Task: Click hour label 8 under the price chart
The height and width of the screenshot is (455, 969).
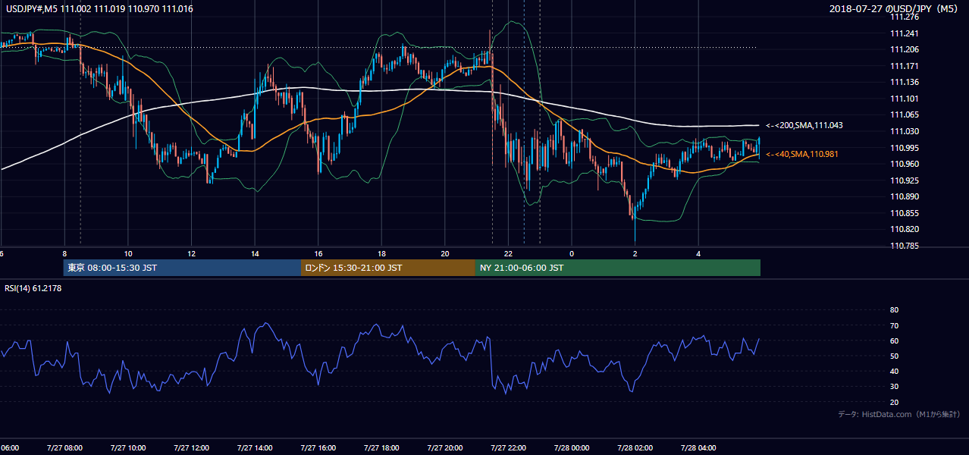Action: tap(64, 253)
